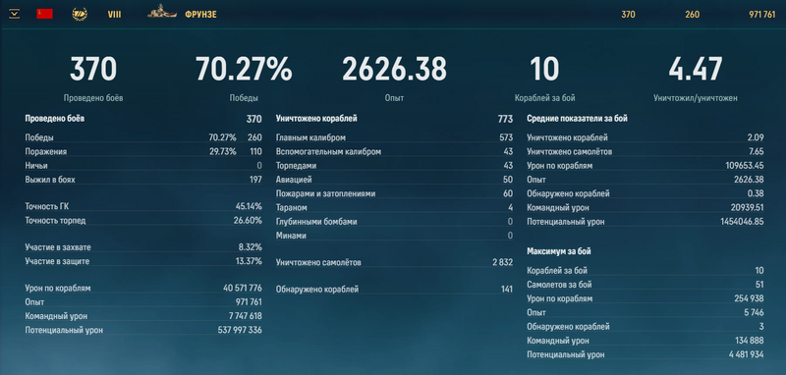The image size is (786, 375).
Task: Select the Участие в защите label
Action: pyautogui.click(x=57, y=261)
